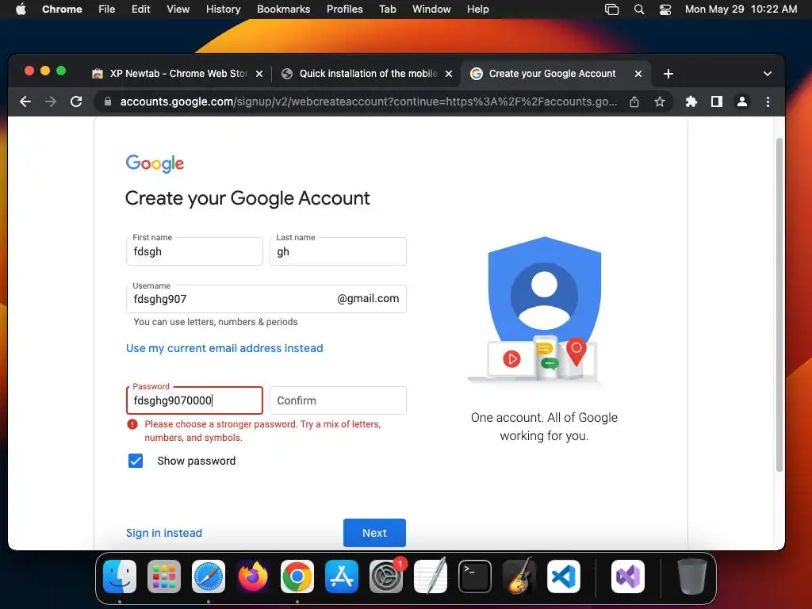Open the Chrome profile avatar
Viewport: 812px width, 609px height.
click(742, 101)
